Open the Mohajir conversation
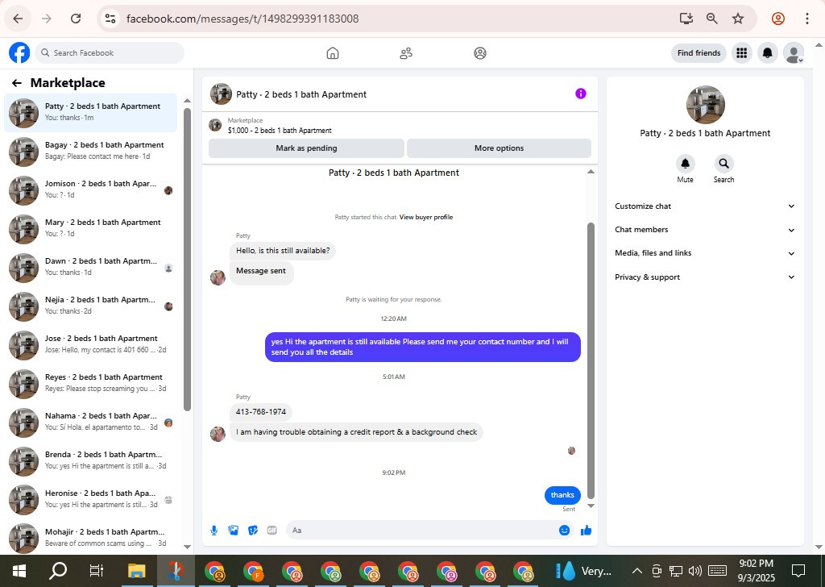Screen dimensions: 825x587 pyautogui.click(x=91, y=537)
